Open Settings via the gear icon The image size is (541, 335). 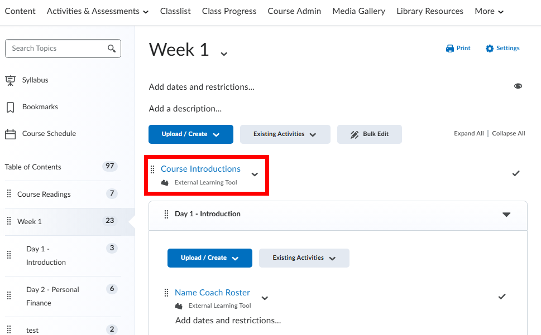(x=490, y=48)
